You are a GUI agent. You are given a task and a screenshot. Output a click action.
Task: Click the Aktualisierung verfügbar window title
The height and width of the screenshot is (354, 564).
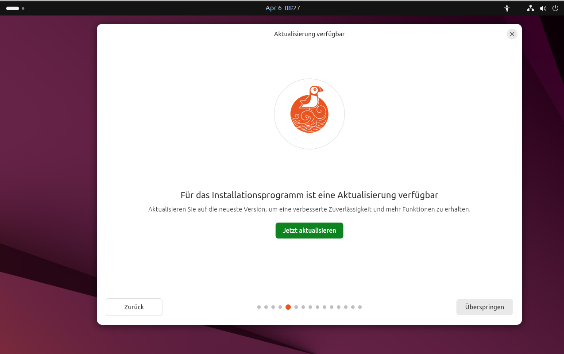[x=309, y=34]
